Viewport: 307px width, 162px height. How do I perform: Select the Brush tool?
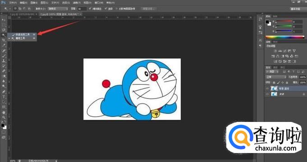4,56
